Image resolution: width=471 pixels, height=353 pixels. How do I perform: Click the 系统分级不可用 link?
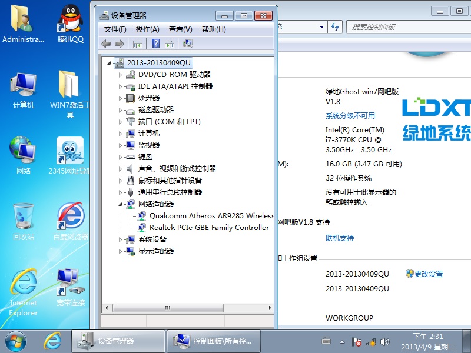[x=350, y=115]
